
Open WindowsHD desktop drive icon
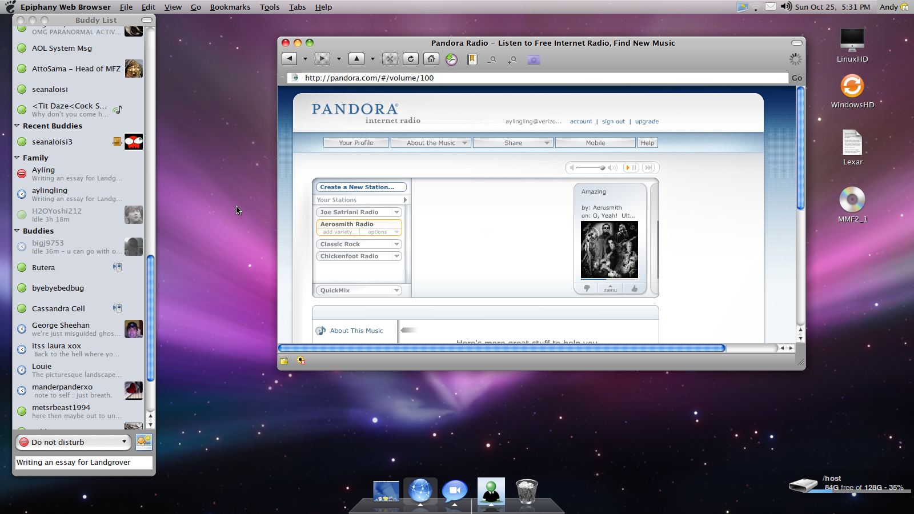point(852,87)
